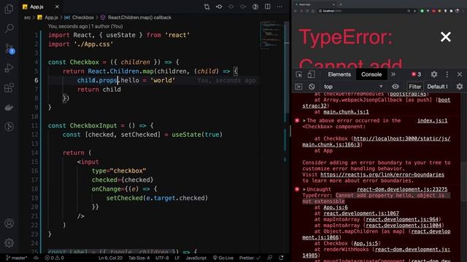Toggle the console sidebar panel
The width and height of the screenshot is (467, 262).
[x=298, y=87]
